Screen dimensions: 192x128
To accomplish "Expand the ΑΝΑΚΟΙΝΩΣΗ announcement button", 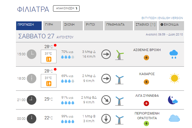I will [66, 8].
